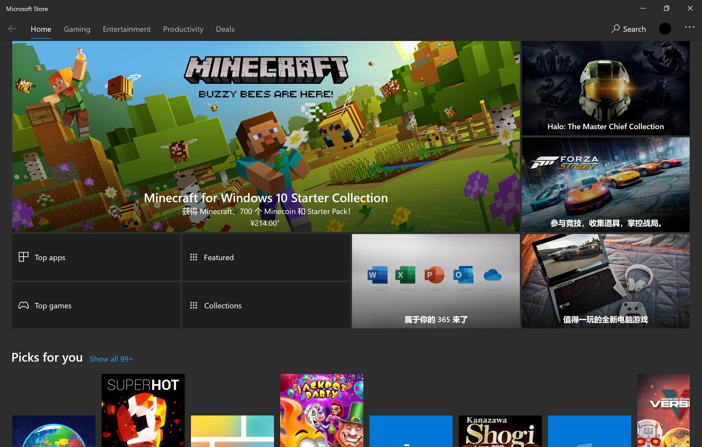Select the Deals tab

click(x=225, y=29)
